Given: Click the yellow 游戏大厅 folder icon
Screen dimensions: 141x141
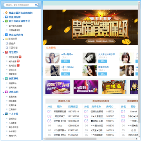Looking at the screenshot, I should click(x=6, y=39).
